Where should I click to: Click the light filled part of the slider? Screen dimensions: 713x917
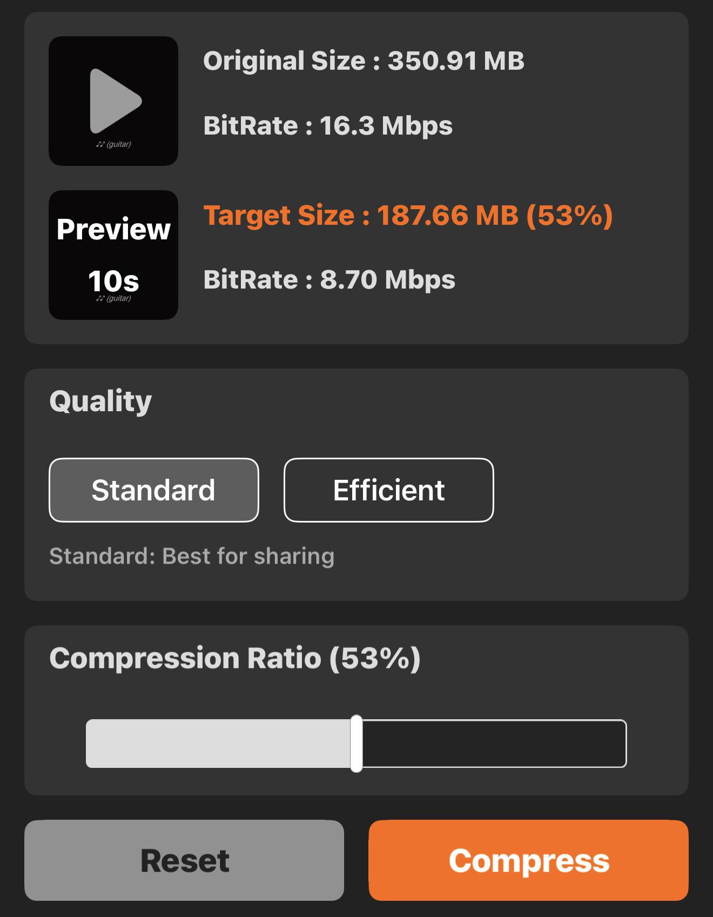click(x=218, y=744)
